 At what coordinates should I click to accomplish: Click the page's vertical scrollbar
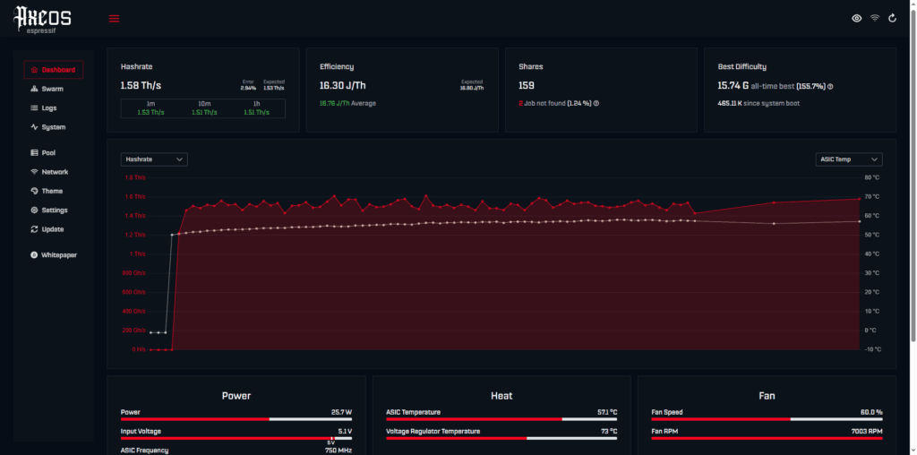[913, 179]
